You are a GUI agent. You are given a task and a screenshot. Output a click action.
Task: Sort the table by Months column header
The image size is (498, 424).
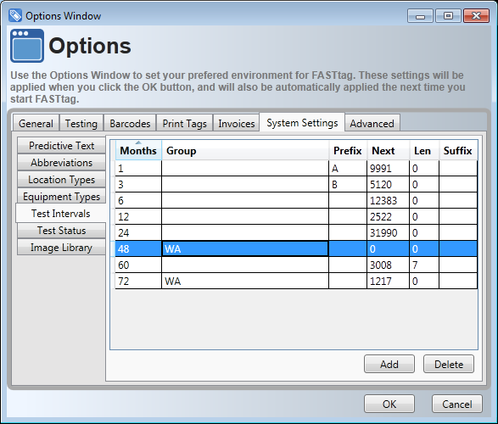pyautogui.click(x=138, y=150)
